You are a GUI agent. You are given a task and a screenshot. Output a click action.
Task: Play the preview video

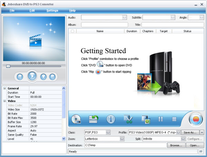(x=32, y=76)
